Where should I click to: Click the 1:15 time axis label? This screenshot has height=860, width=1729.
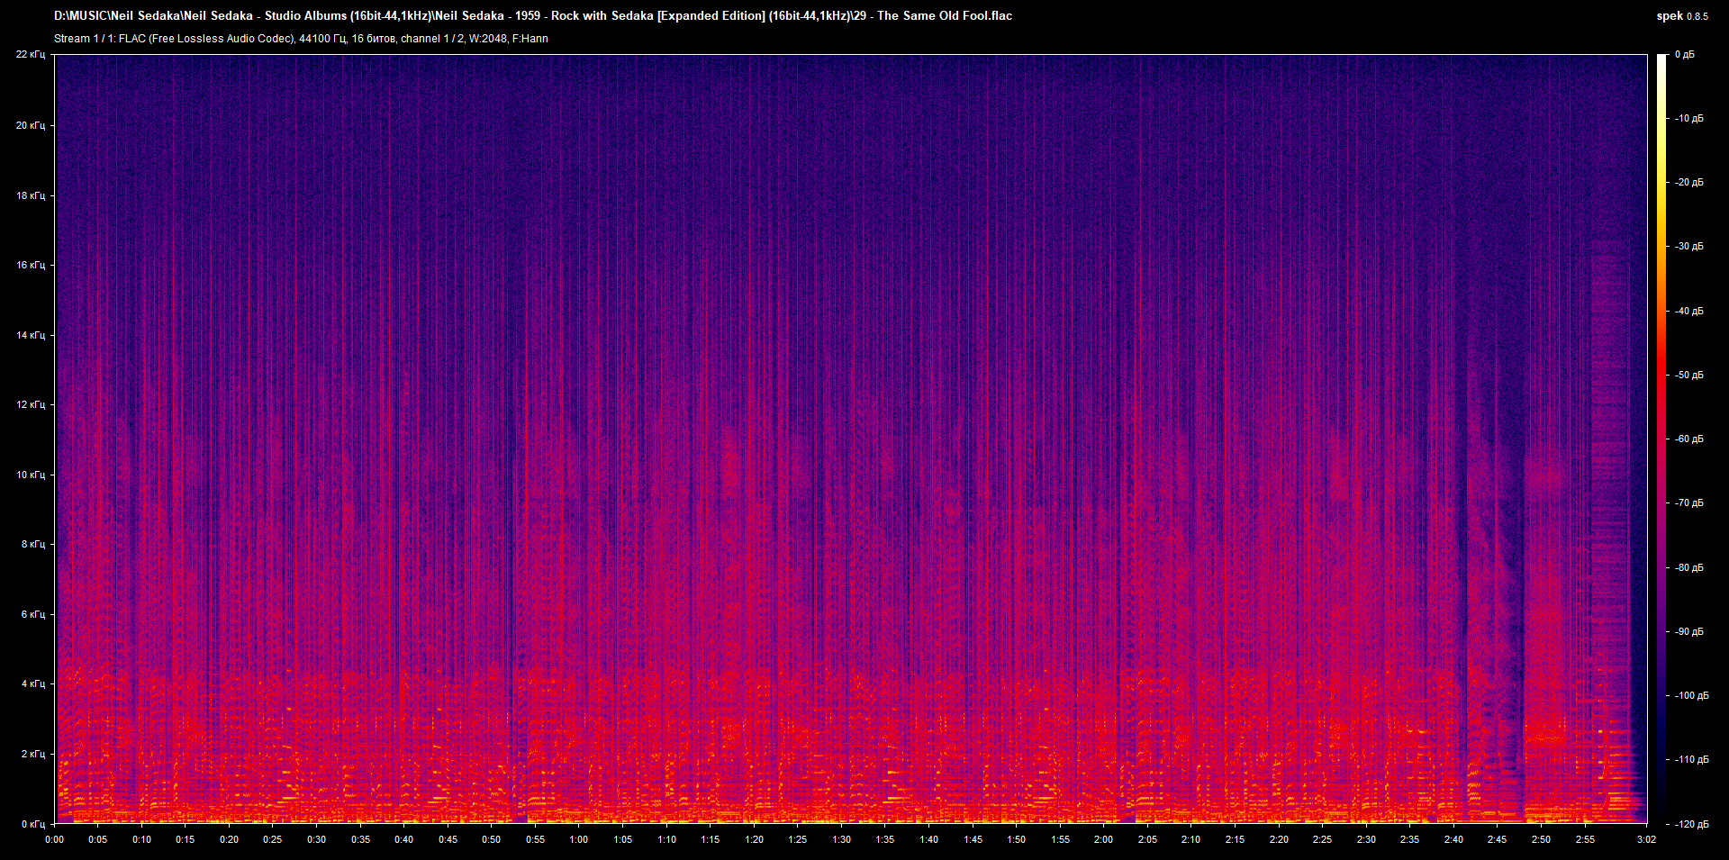711,839
